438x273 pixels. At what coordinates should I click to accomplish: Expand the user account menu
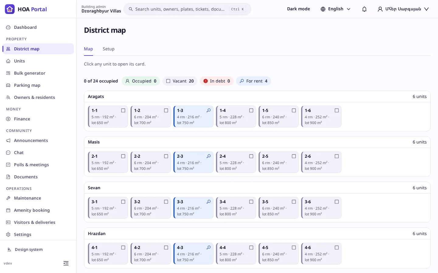coord(403,9)
